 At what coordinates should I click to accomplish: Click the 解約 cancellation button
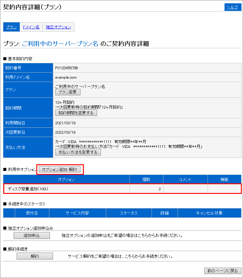click(34, 256)
